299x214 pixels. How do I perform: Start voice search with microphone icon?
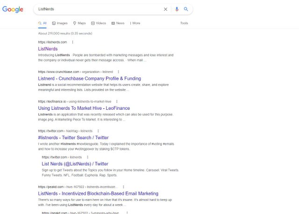[x=177, y=9]
